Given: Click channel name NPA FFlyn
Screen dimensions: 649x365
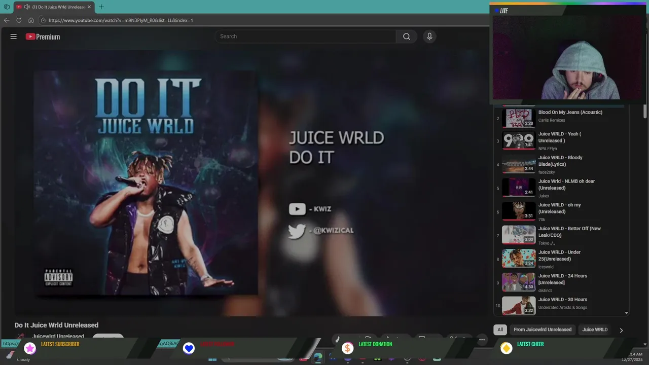Looking at the screenshot, I should (x=548, y=149).
